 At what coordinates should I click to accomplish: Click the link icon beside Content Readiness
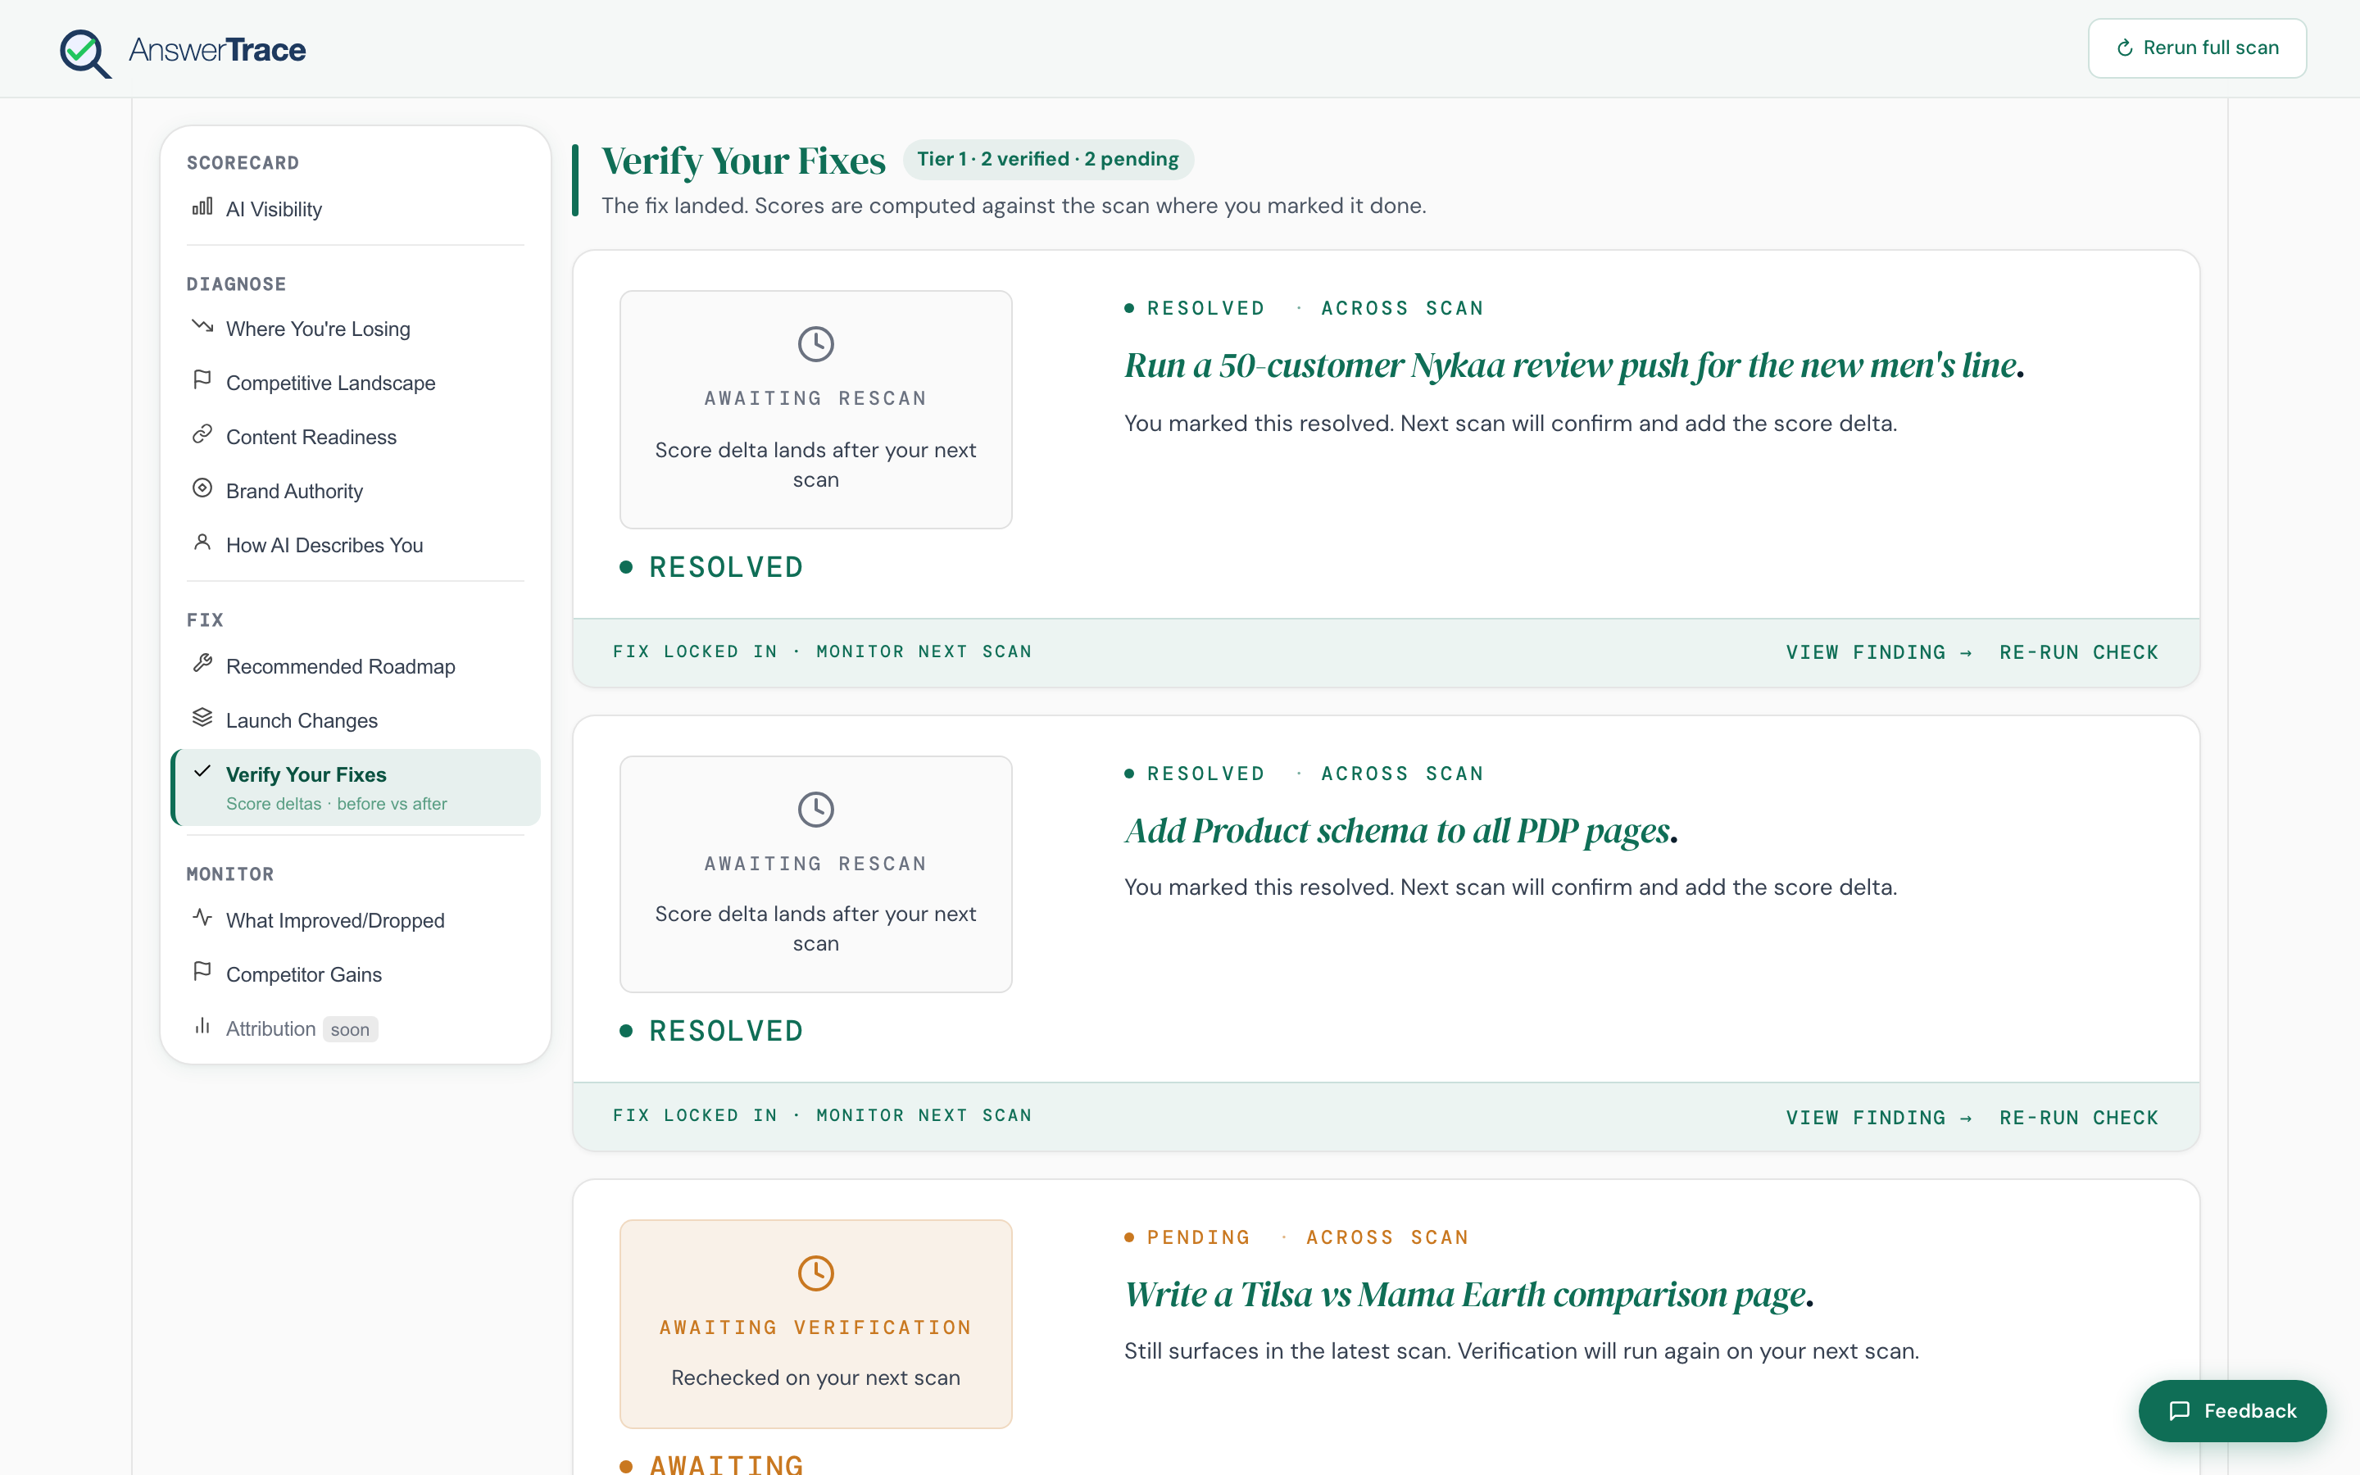(202, 434)
